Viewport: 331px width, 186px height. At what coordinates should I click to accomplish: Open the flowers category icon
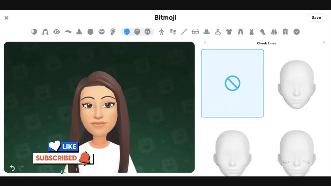[173, 32]
